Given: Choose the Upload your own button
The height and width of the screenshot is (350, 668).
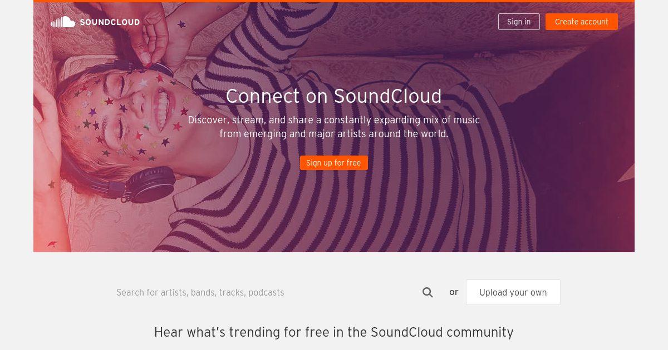Looking at the screenshot, I should pyautogui.click(x=513, y=292).
